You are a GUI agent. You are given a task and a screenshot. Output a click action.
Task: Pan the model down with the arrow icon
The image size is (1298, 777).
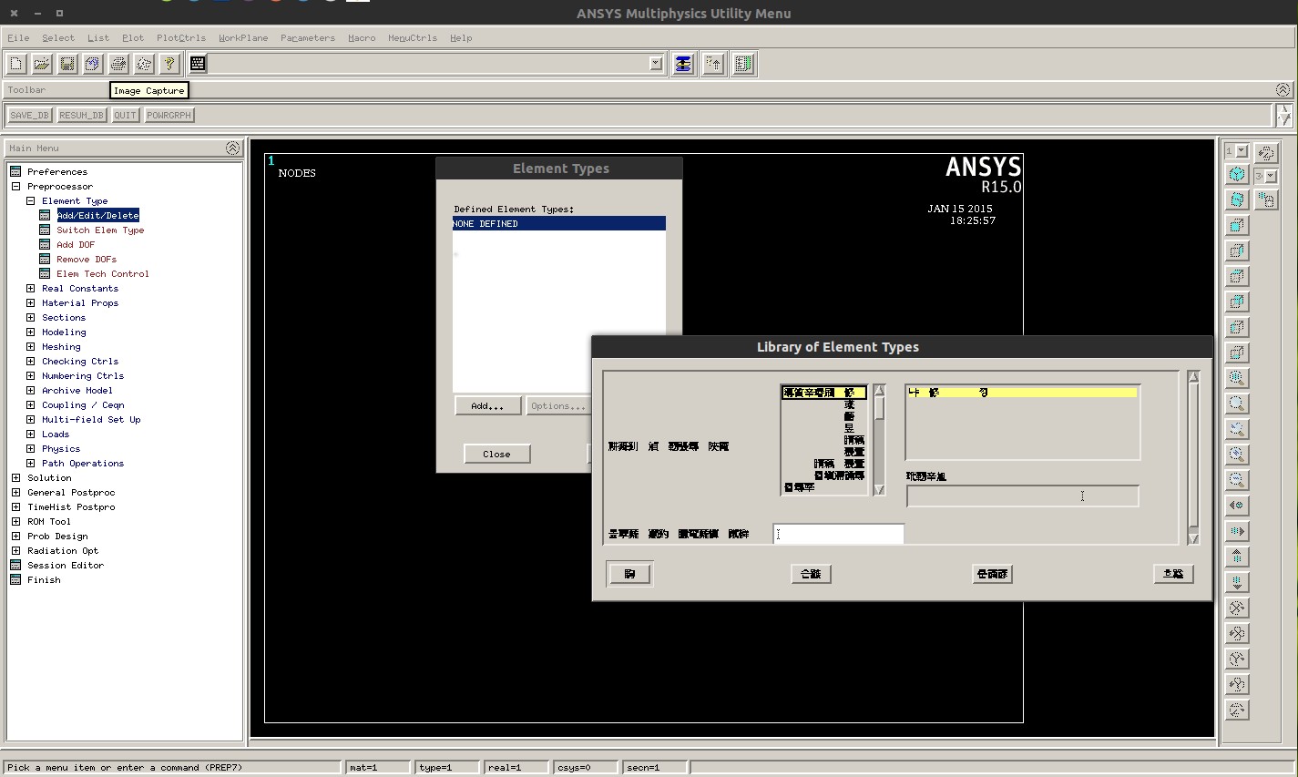1237,582
